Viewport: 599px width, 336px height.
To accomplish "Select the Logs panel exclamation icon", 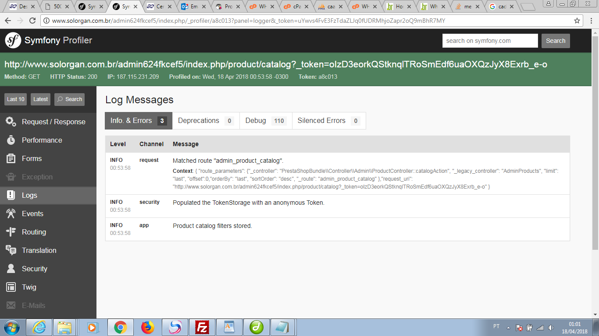I will [11, 195].
